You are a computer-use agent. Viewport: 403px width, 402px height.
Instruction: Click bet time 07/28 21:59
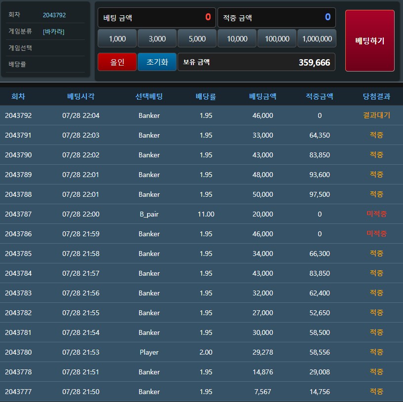coord(81,234)
